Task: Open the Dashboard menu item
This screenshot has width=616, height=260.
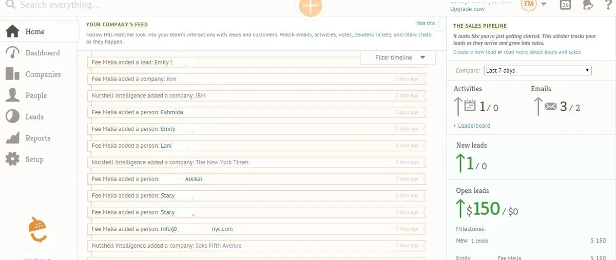Action: [x=43, y=53]
